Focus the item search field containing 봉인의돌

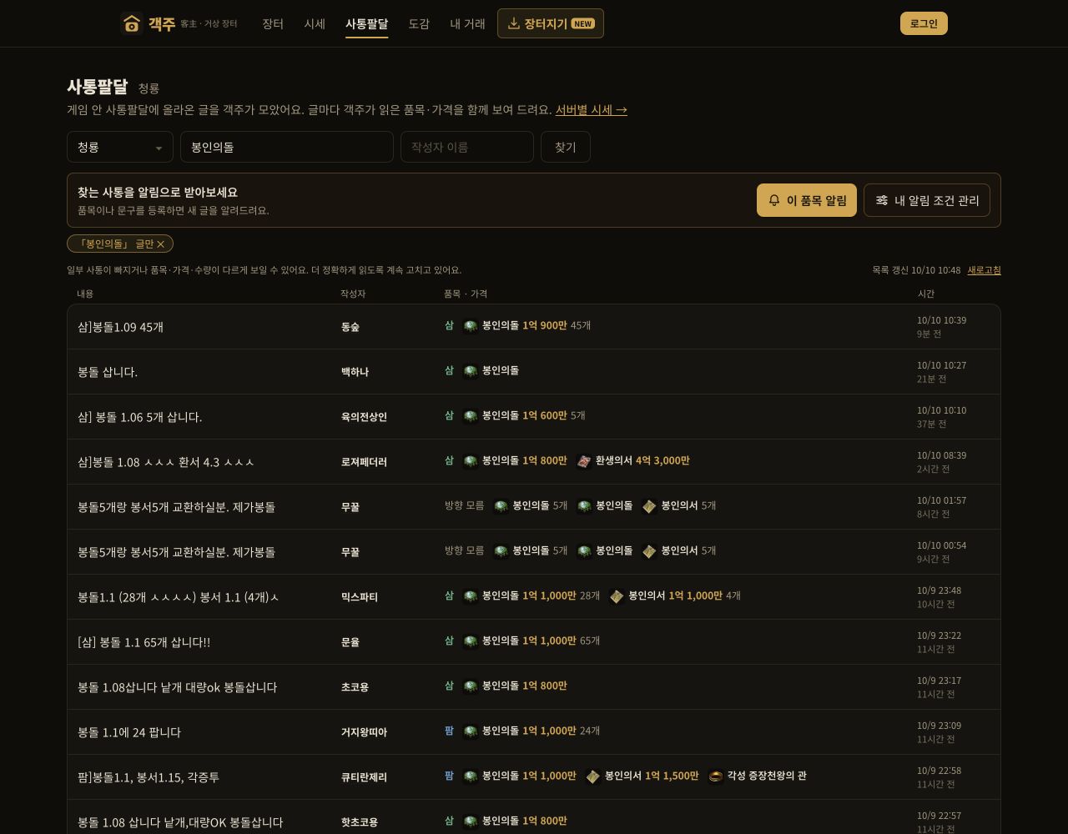287,147
